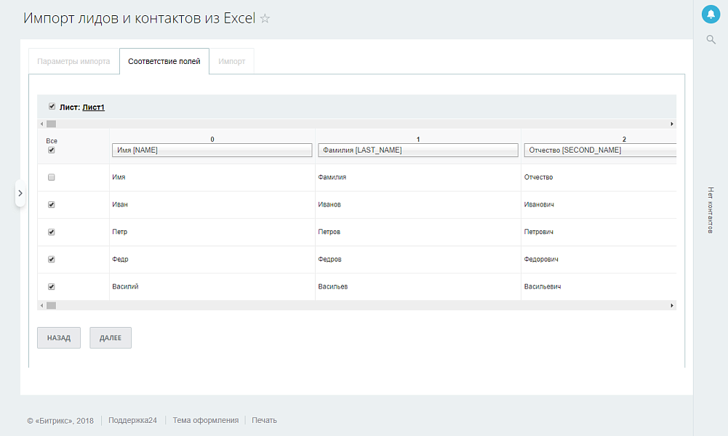Open the search magnifier icon
The image size is (728, 436).
click(x=711, y=40)
